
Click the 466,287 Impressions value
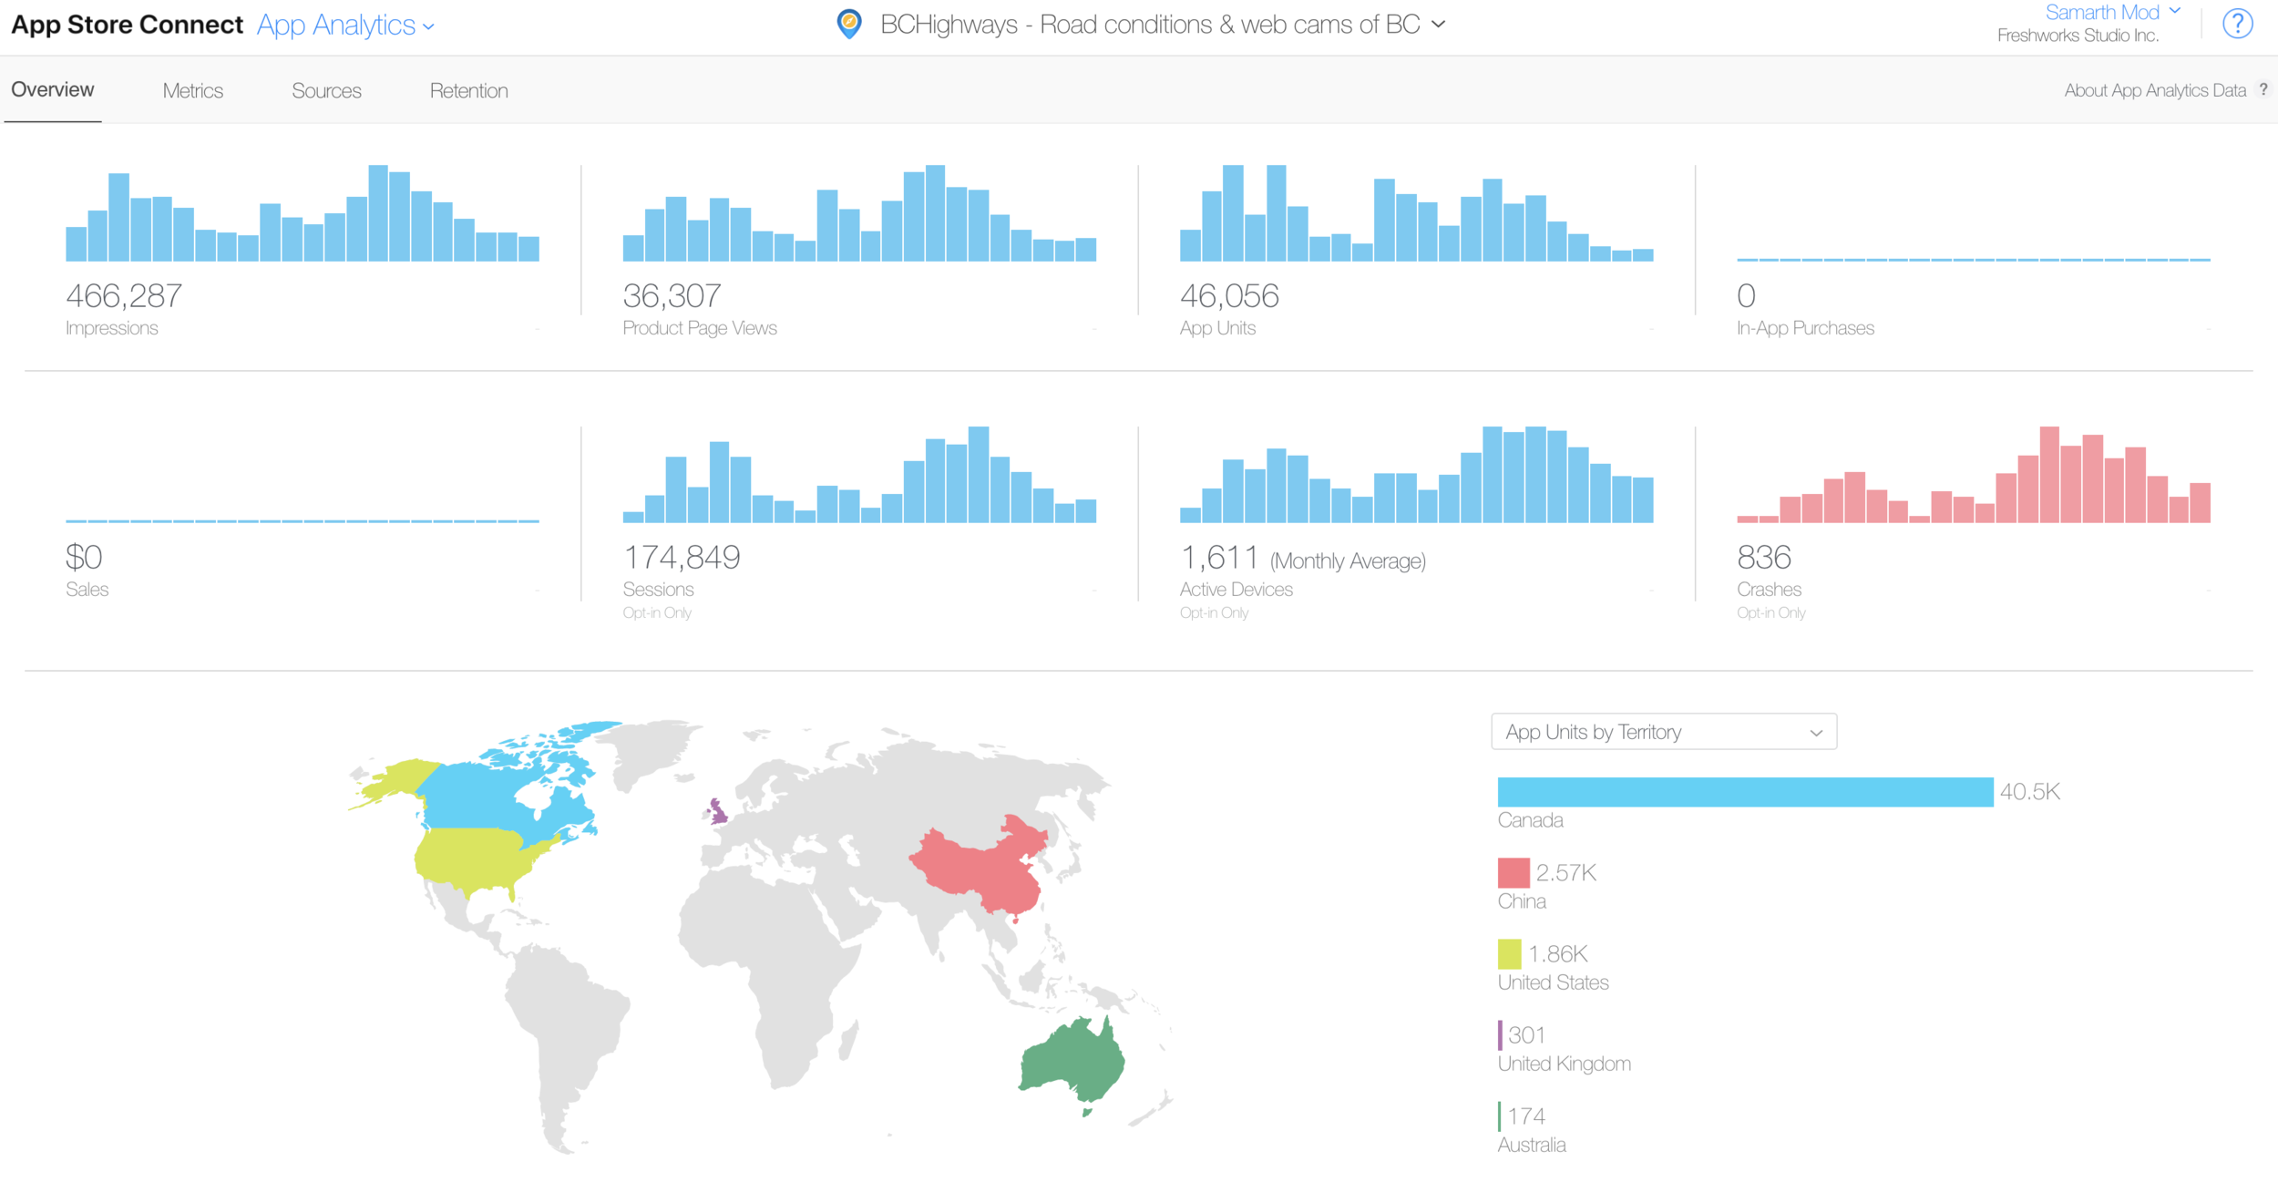pyautogui.click(x=124, y=295)
